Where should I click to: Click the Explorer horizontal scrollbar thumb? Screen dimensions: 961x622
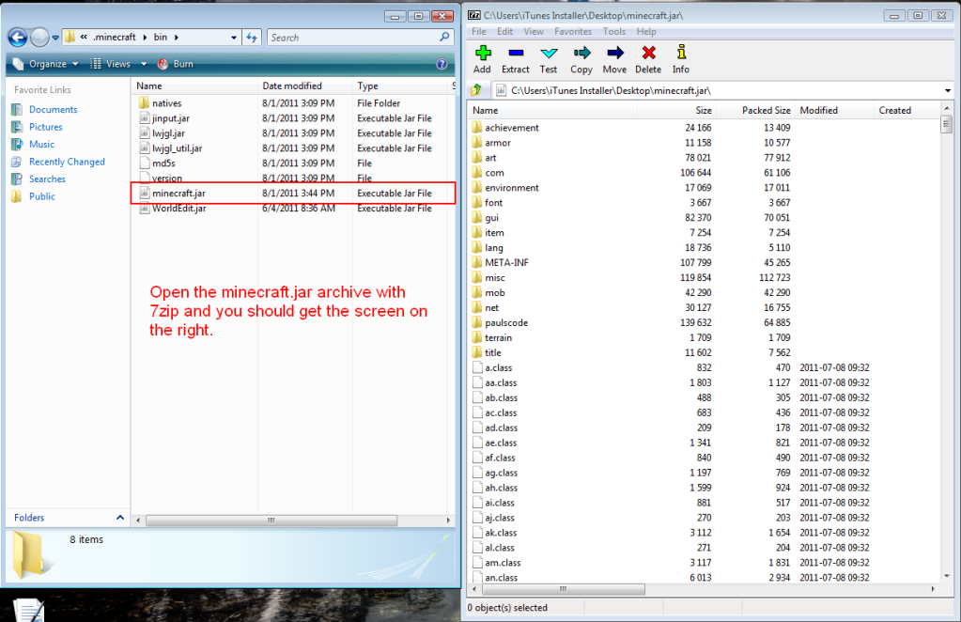pyautogui.click(x=271, y=521)
